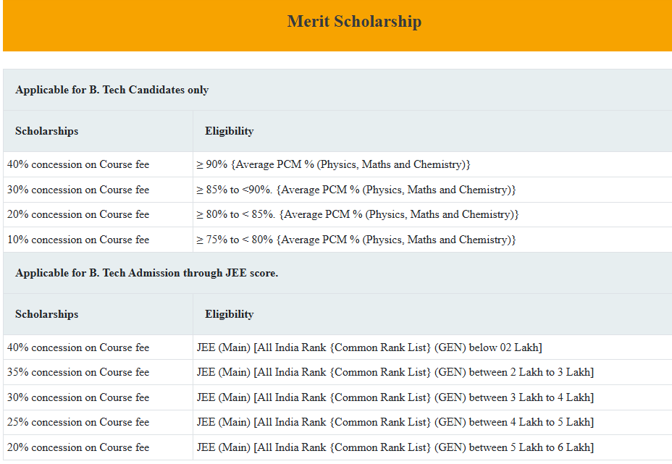Select the 10% concession on Course fee cell
This screenshot has height=464, width=672.
coord(78,240)
